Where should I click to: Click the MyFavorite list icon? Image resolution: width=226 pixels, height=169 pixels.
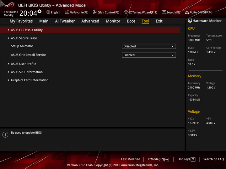pos(67,12)
